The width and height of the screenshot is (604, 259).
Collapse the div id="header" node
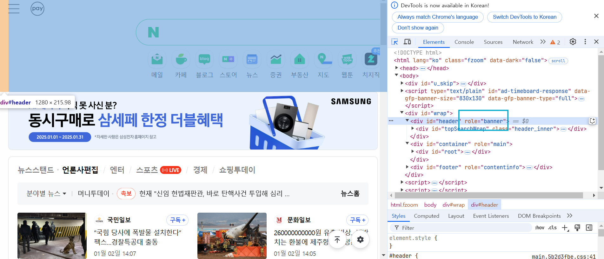point(407,121)
